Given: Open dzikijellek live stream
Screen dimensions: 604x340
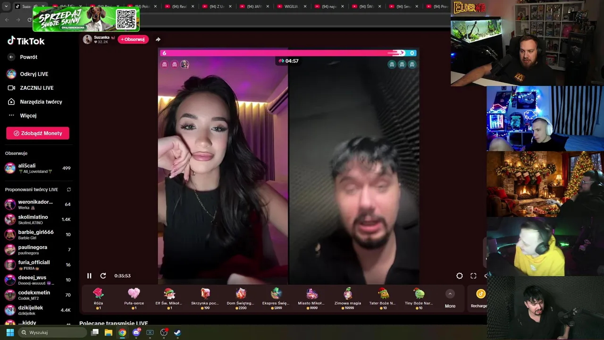Looking at the screenshot, I should 38,310.
